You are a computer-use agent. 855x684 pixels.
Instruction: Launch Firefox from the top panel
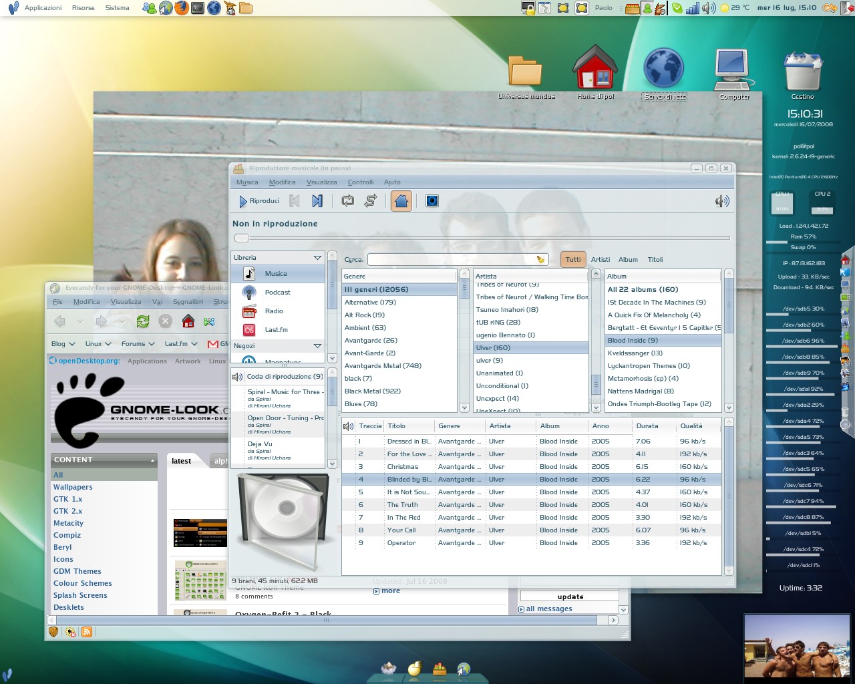pos(181,8)
